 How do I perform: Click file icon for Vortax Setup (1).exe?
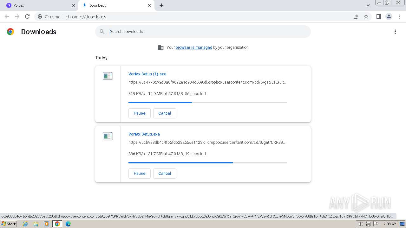[108, 76]
